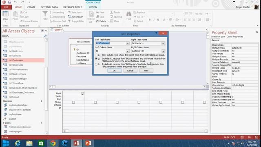Switch to DESIGN tab

(x=93, y=7)
